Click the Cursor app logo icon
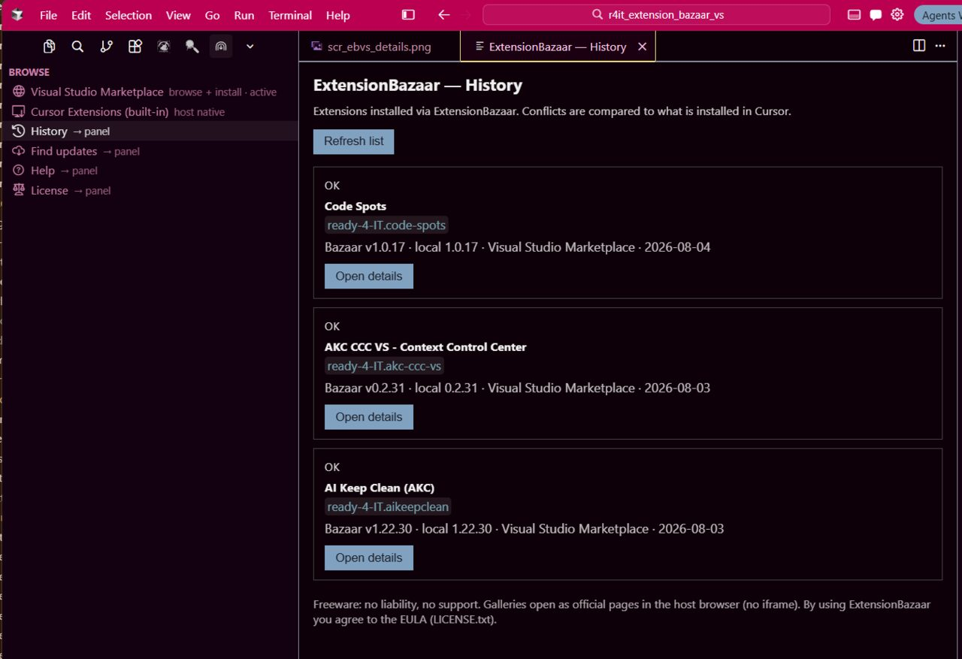The height and width of the screenshot is (659, 962). (17, 14)
